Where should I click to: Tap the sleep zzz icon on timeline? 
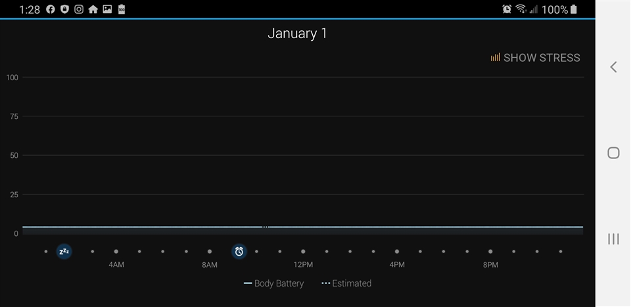[x=64, y=251]
